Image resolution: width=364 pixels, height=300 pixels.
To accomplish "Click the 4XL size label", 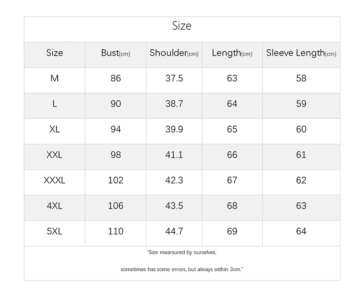I will (x=55, y=206).
